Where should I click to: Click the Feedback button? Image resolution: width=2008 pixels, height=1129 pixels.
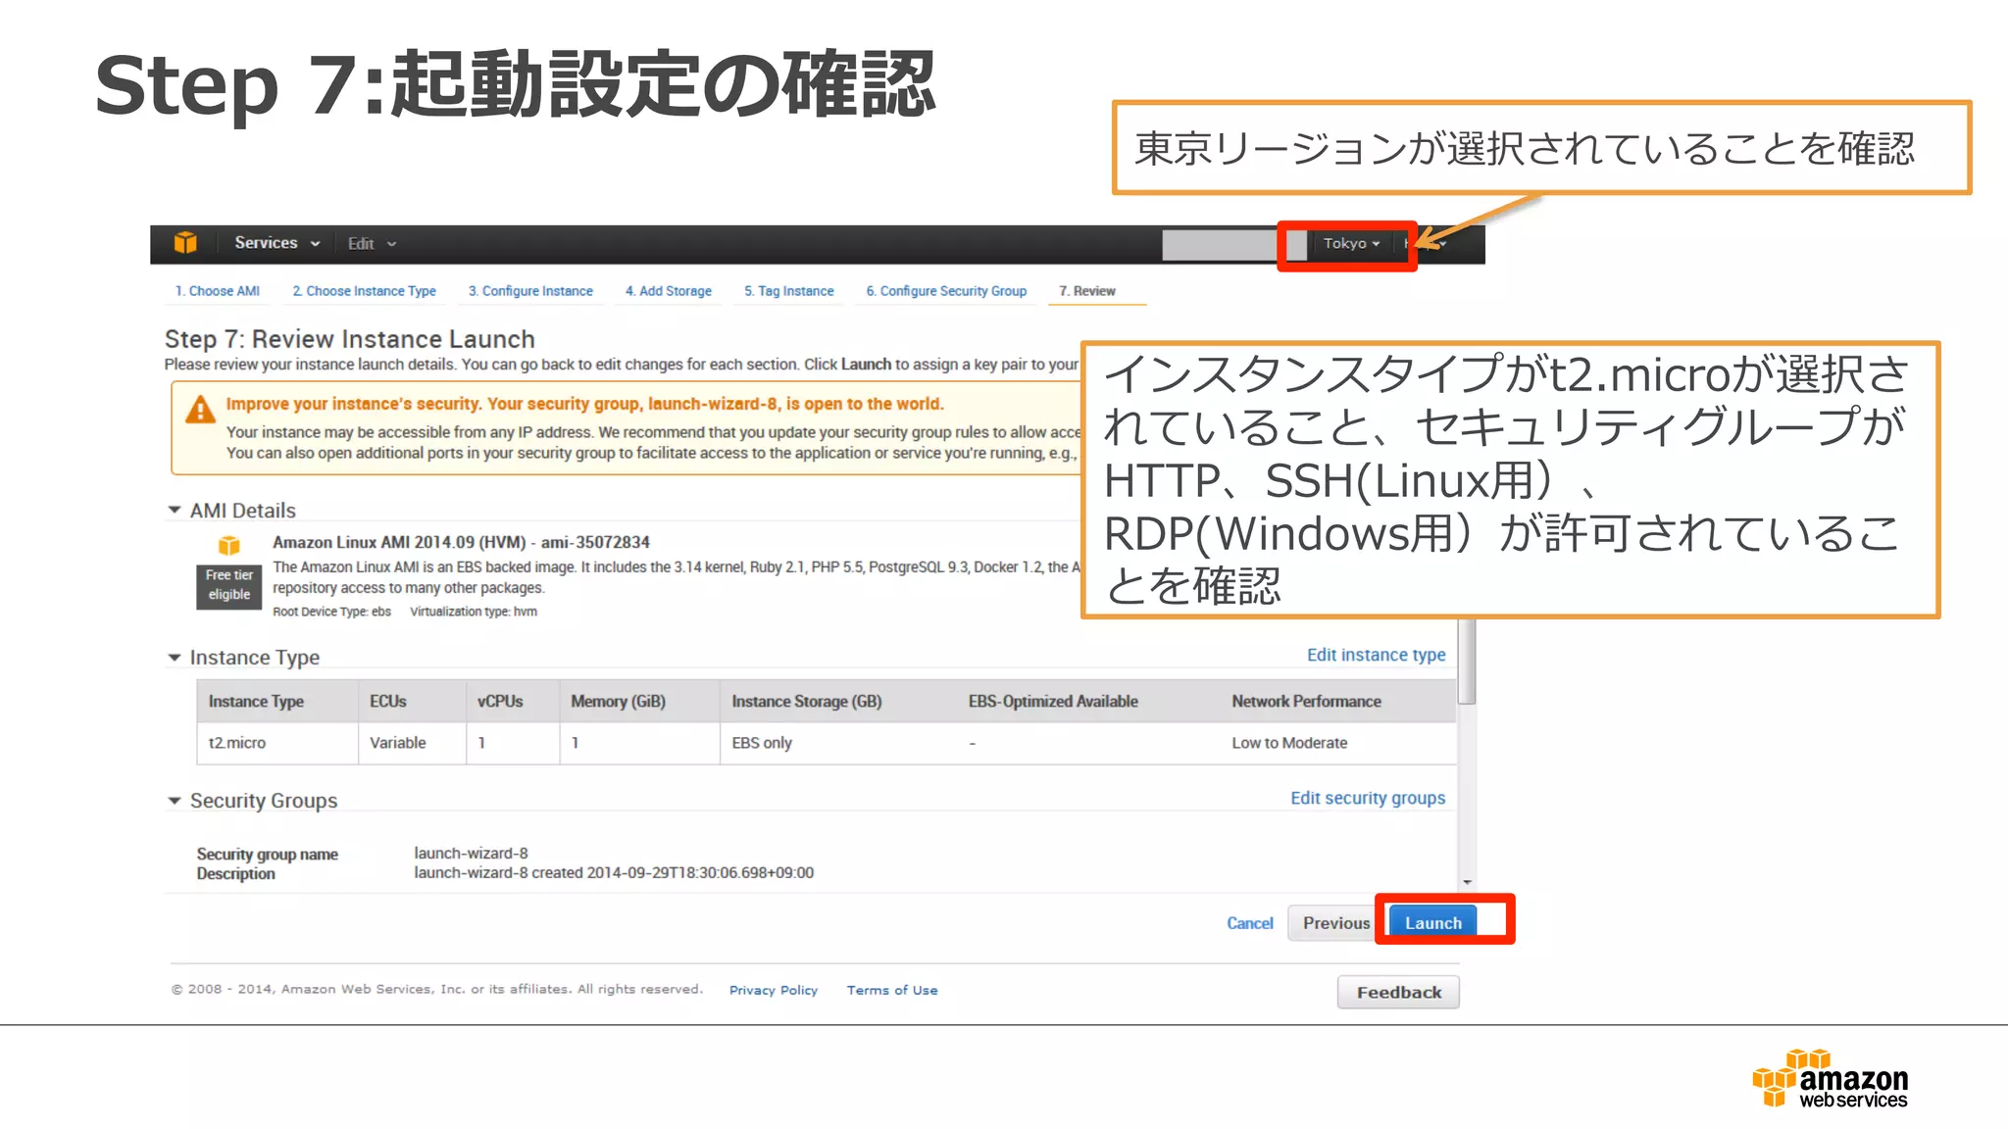1398,992
